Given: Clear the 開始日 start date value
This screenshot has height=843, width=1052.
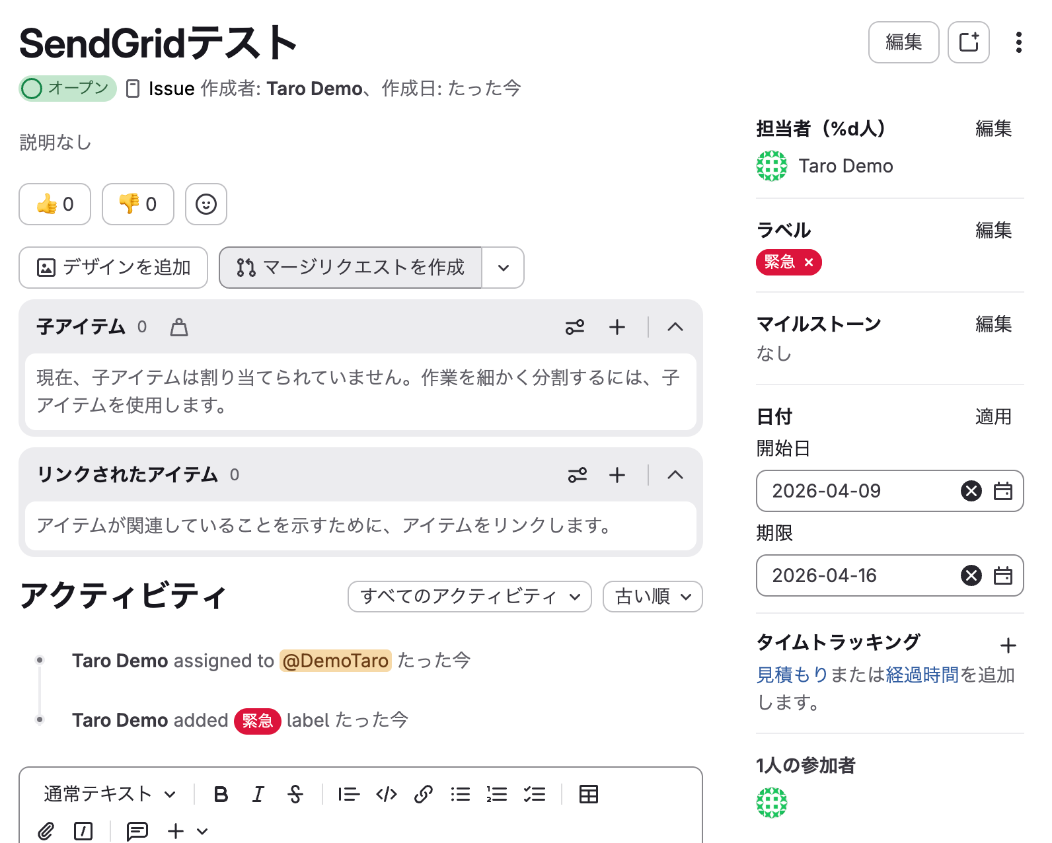Looking at the screenshot, I should tap(971, 491).
